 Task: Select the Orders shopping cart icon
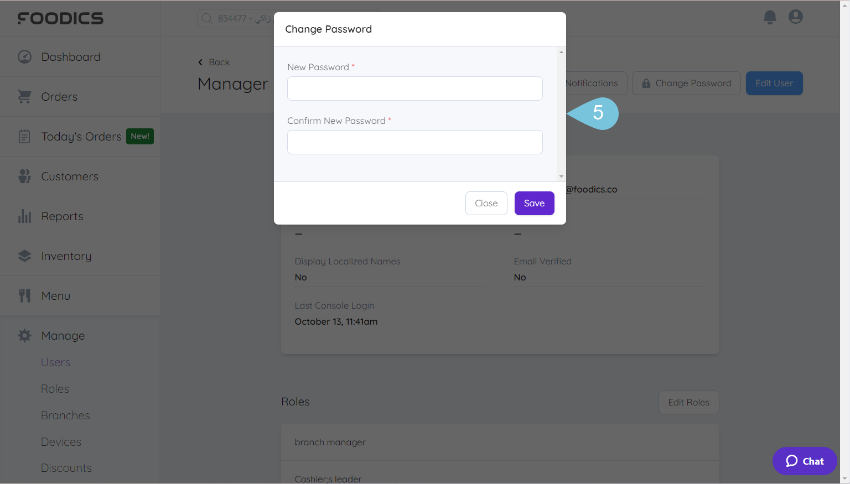(x=25, y=96)
